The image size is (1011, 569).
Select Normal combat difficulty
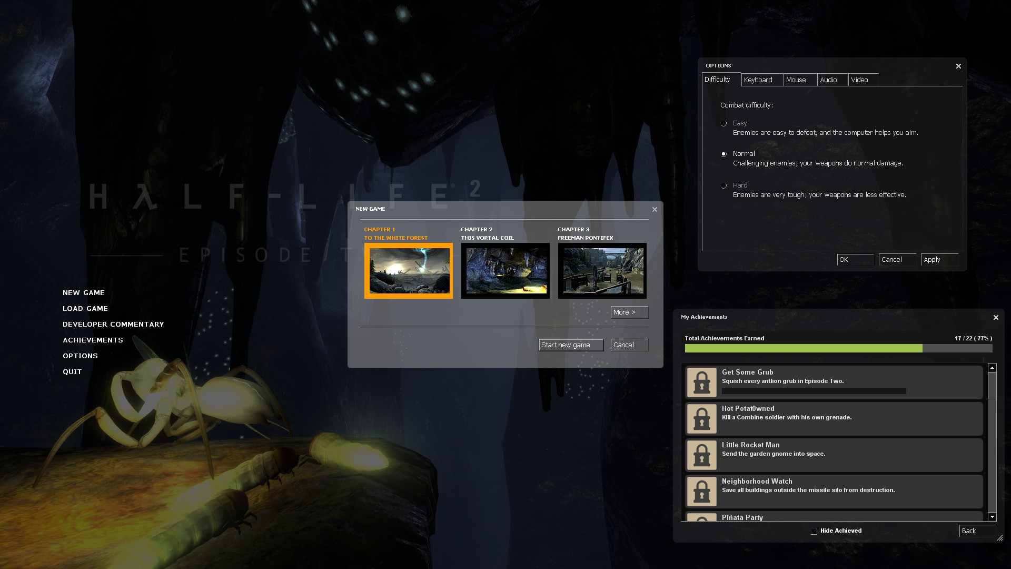coord(723,154)
